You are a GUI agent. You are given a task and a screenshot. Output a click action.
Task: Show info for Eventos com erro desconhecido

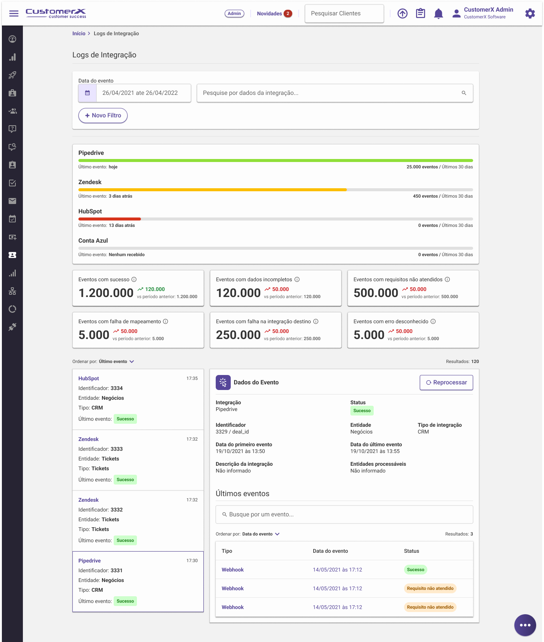[x=433, y=321]
